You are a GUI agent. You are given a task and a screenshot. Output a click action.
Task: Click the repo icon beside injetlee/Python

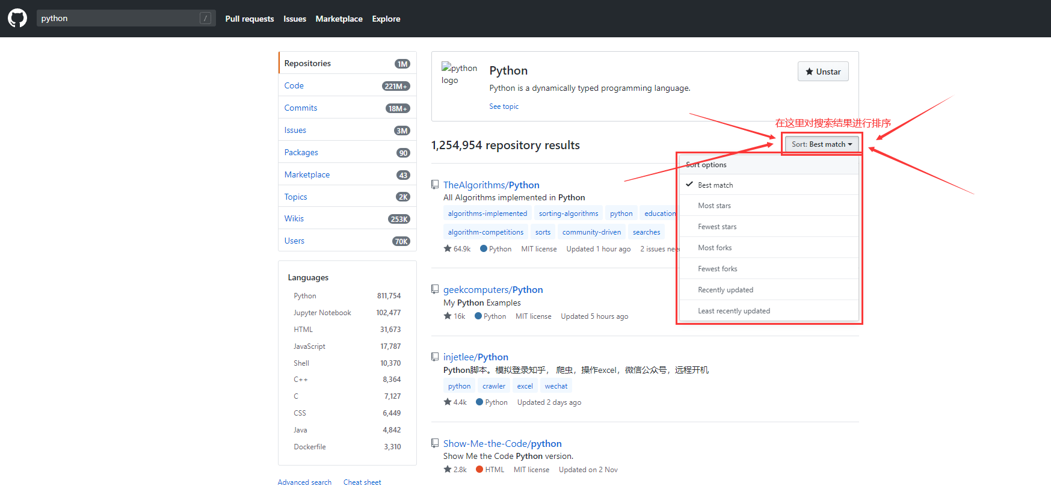[x=435, y=357]
